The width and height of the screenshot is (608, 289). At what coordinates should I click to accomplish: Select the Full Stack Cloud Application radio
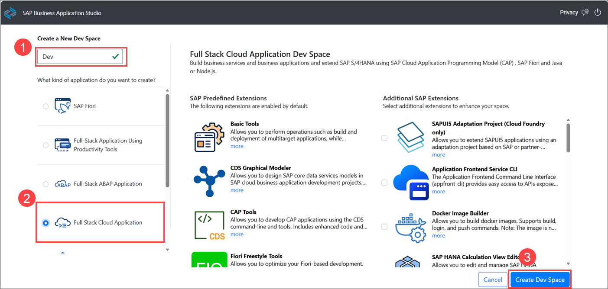(x=46, y=223)
